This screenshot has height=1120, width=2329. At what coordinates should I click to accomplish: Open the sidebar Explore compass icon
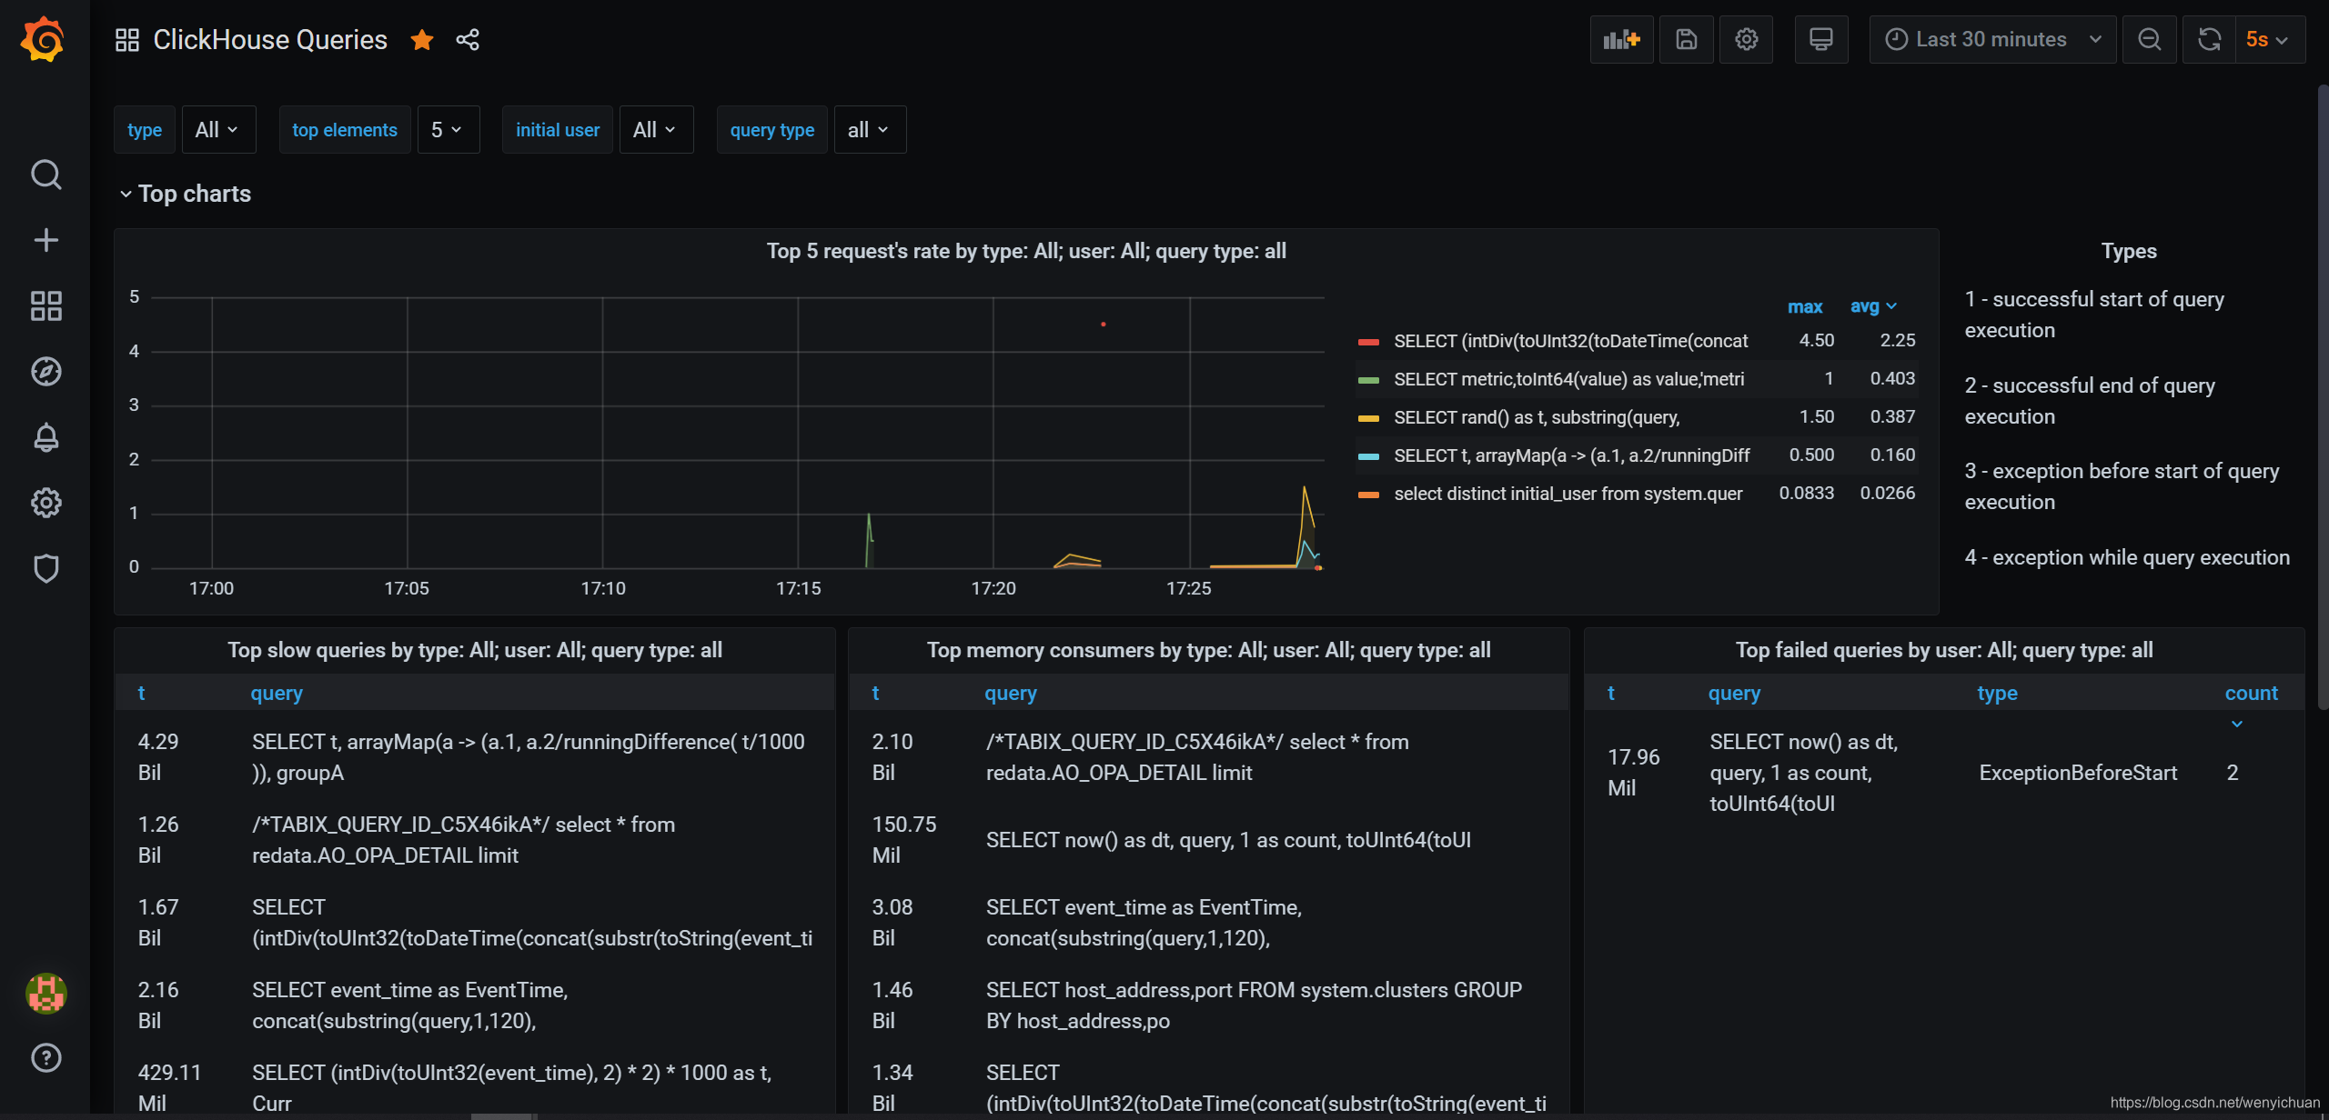click(45, 372)
